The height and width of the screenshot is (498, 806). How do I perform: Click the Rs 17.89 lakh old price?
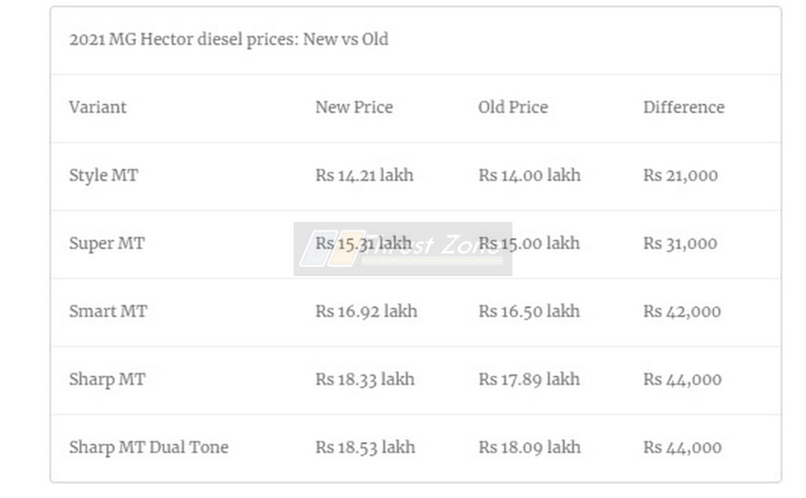(529, 379)
